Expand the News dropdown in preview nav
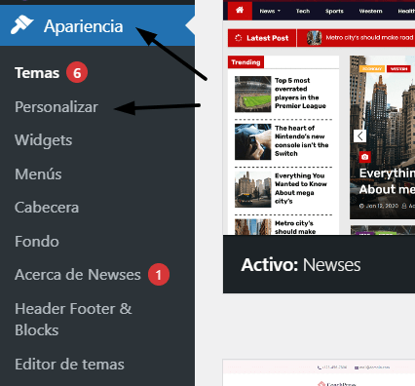The height and width of the screenshot is (386, 415). [x=270, y=11]
